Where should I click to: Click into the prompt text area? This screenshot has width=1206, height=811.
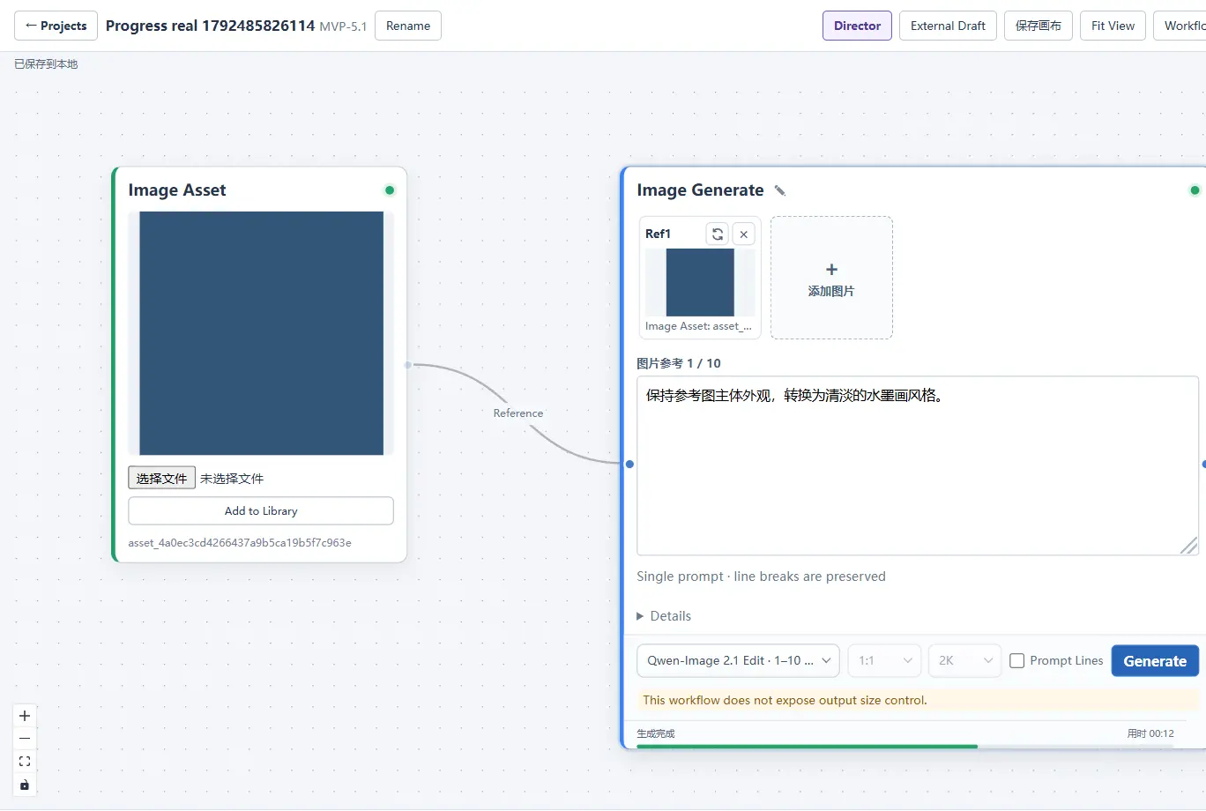tap(917, 465)
